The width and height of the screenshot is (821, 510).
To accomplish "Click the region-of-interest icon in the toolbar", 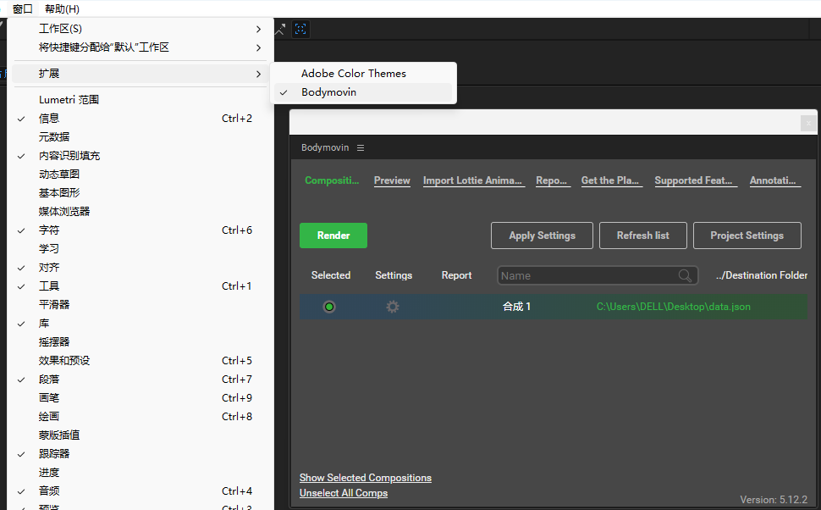I will (300, 29).
